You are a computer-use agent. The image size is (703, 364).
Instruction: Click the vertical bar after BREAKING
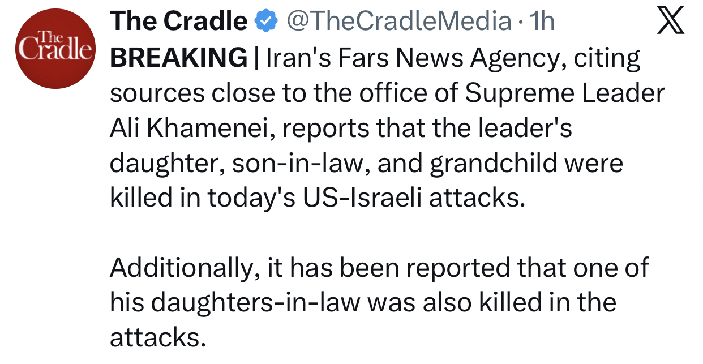pyautogui.click(x=256, y=58)
